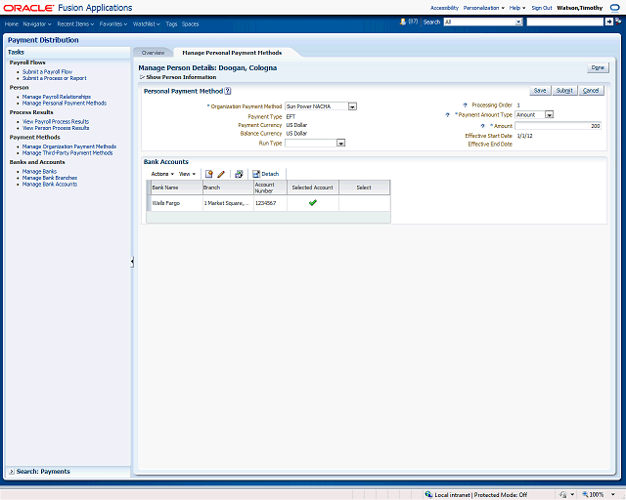Click the notifications icon next to (37)
This screenshot has width=626, height=500.
(x=403, y=21)
